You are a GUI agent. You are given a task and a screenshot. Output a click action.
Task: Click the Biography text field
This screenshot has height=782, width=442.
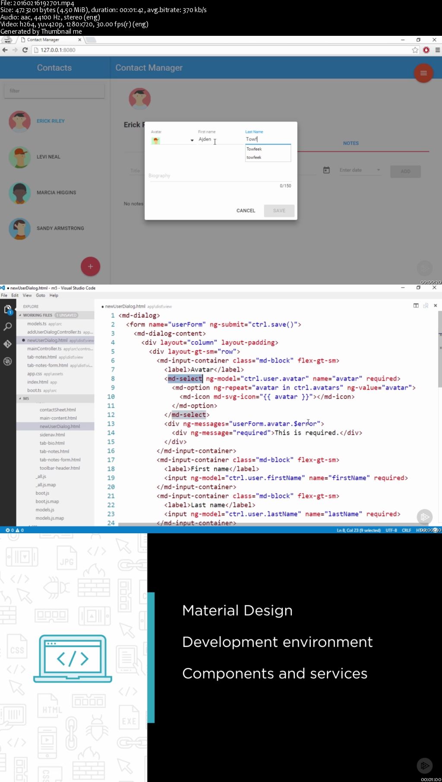[x=220, y=176]
